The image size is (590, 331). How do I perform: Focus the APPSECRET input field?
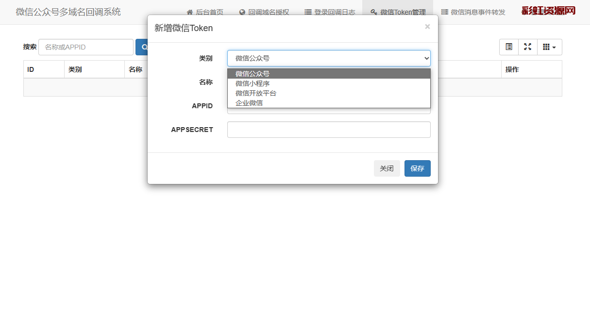click(329, 130)
